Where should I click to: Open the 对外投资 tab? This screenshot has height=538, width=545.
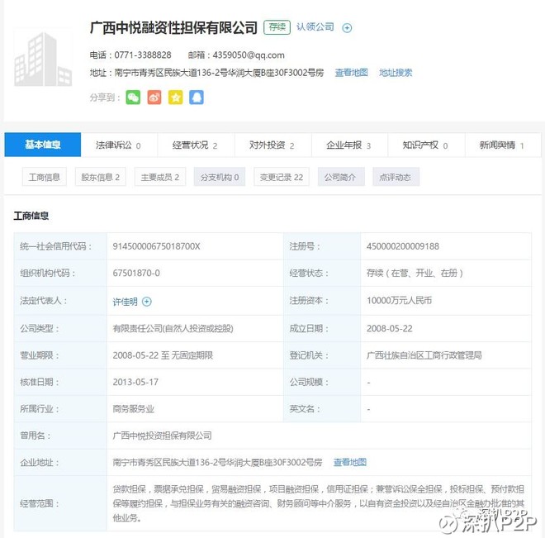click(272, 145)
